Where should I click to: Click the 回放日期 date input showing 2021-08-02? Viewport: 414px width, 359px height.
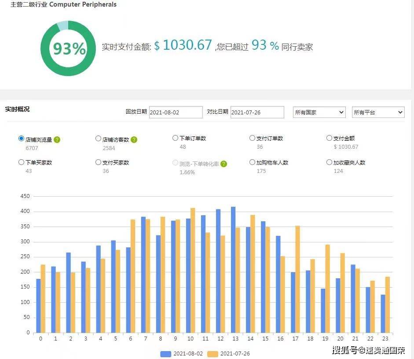pos(176,112)
